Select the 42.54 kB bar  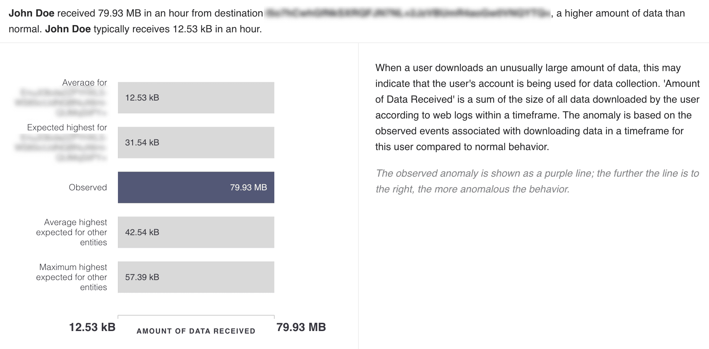pos(196,232)
